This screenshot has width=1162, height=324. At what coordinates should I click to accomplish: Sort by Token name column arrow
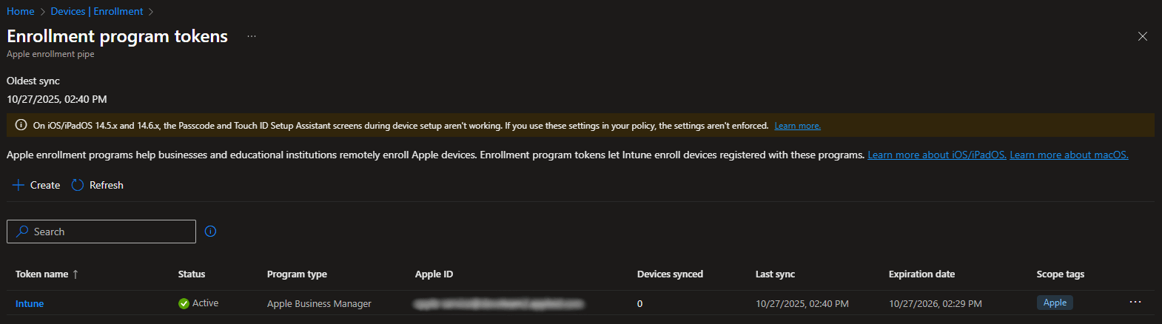pos(75,274)
